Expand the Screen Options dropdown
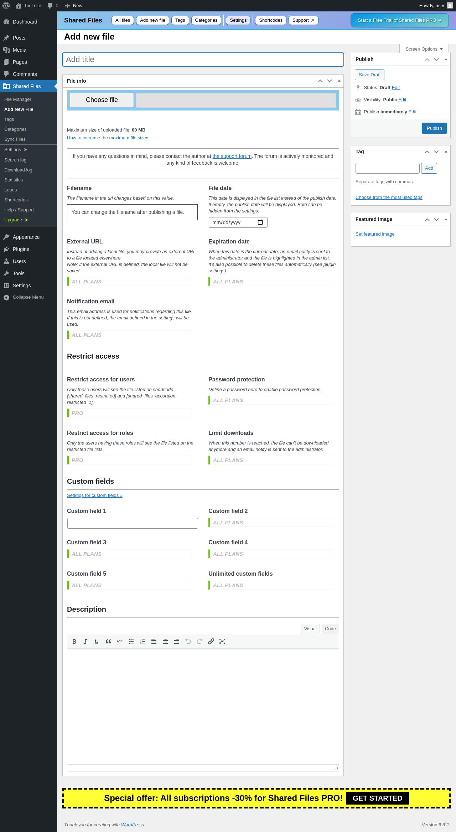This screenshot has height=832, width=456. pyautogui.click(x=424, y=49)
